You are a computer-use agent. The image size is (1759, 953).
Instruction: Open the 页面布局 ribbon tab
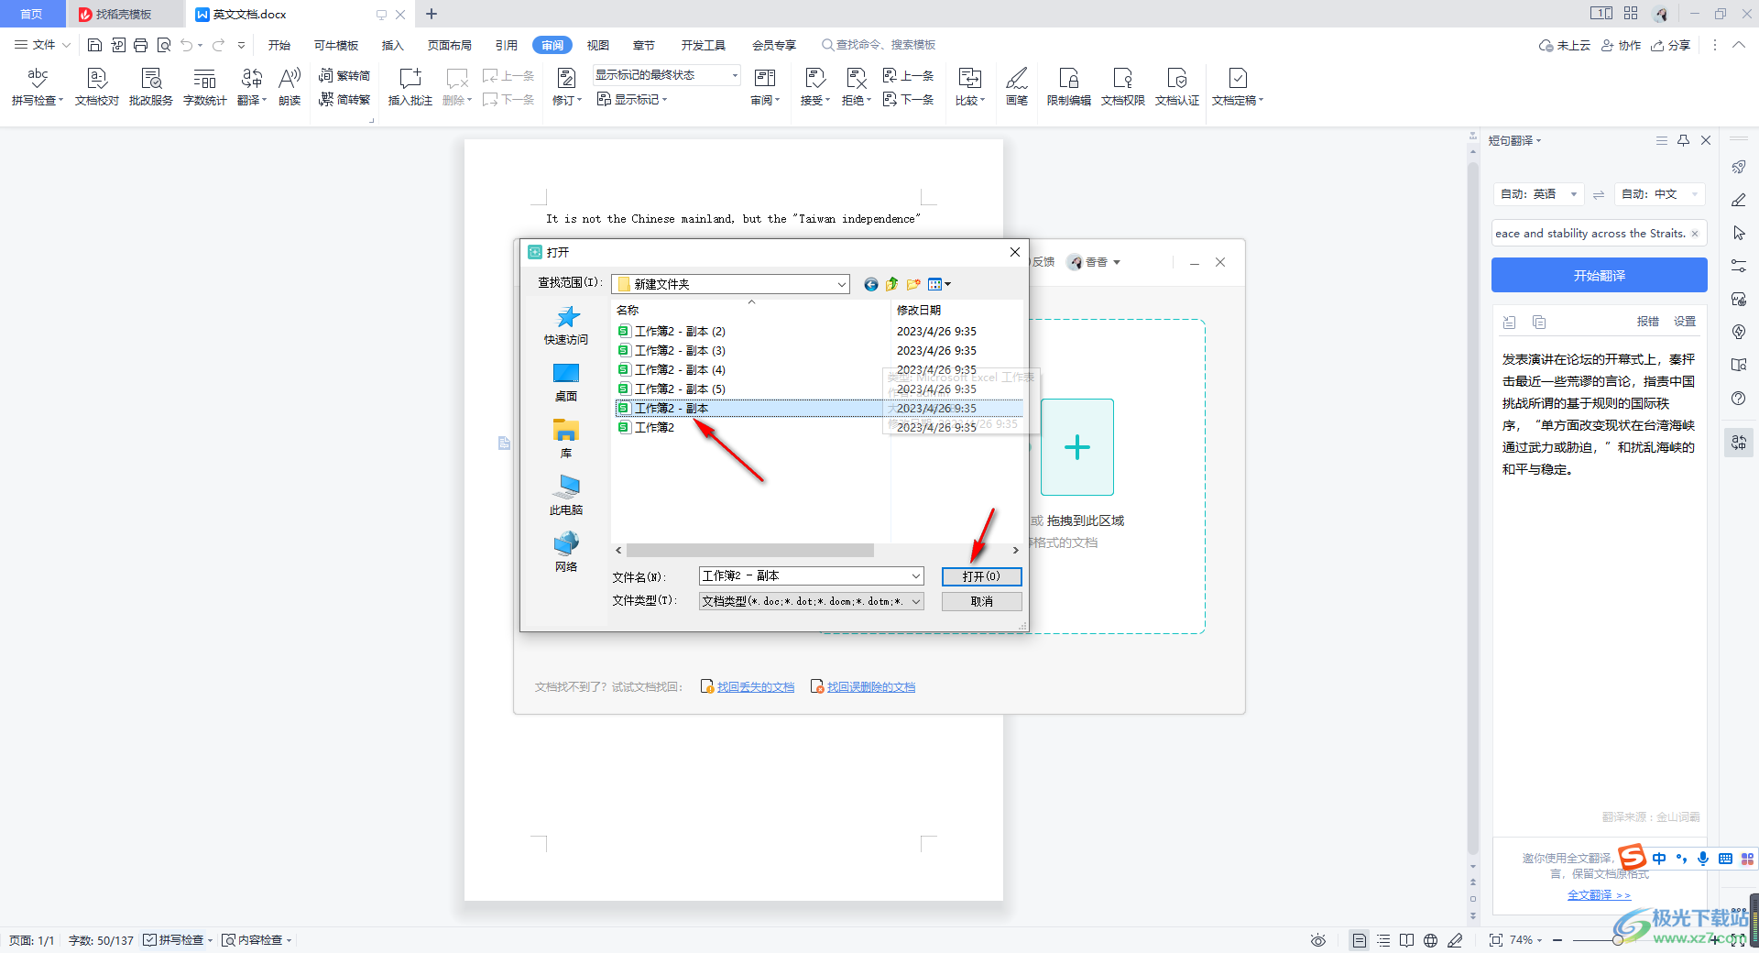tap(450, 45)
